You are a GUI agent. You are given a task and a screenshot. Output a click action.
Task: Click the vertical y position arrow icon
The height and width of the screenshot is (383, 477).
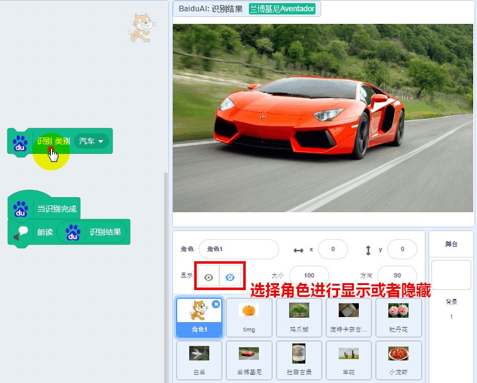(368, 250)
